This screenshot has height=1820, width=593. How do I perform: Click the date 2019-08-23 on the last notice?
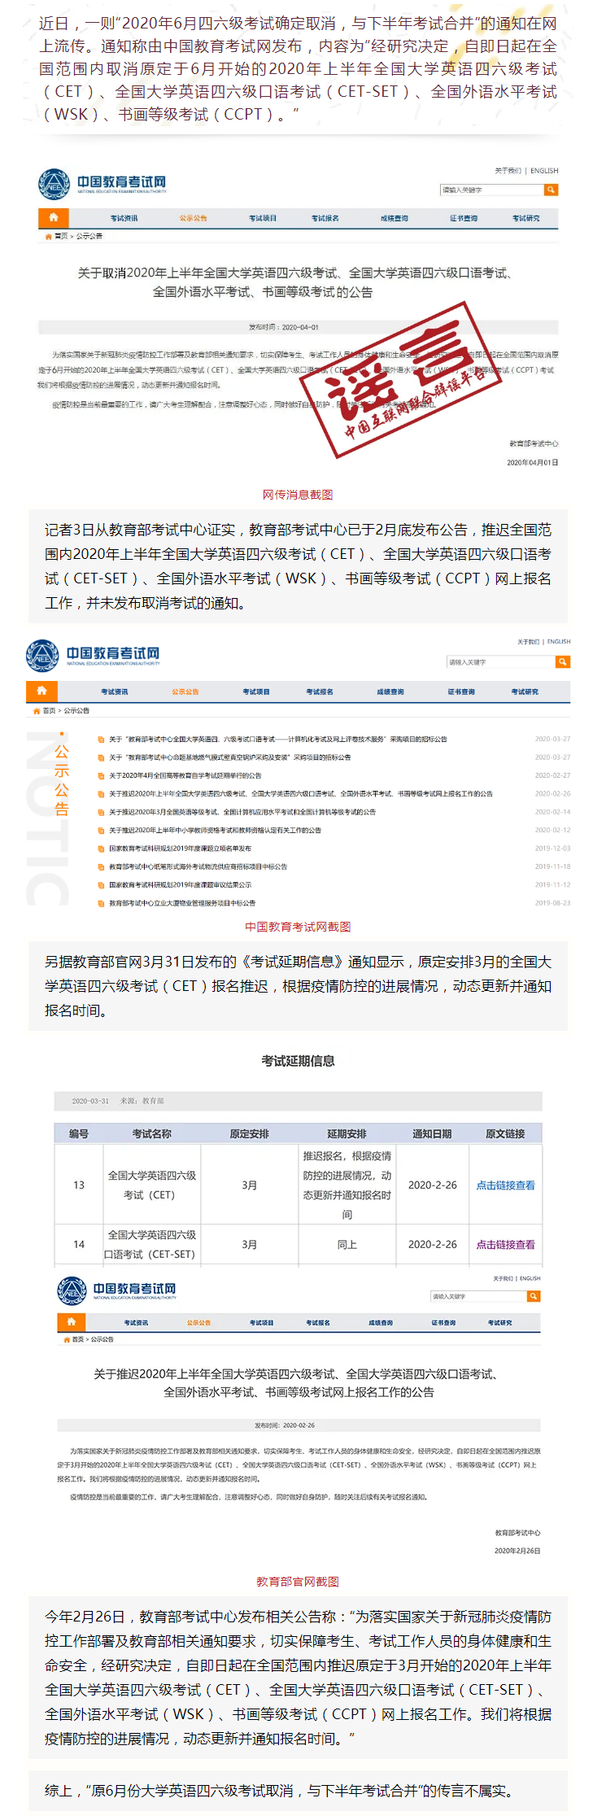pos(552,903)
